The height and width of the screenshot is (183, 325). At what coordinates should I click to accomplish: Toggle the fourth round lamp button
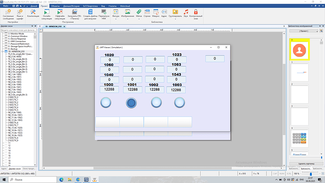[179, 102]
